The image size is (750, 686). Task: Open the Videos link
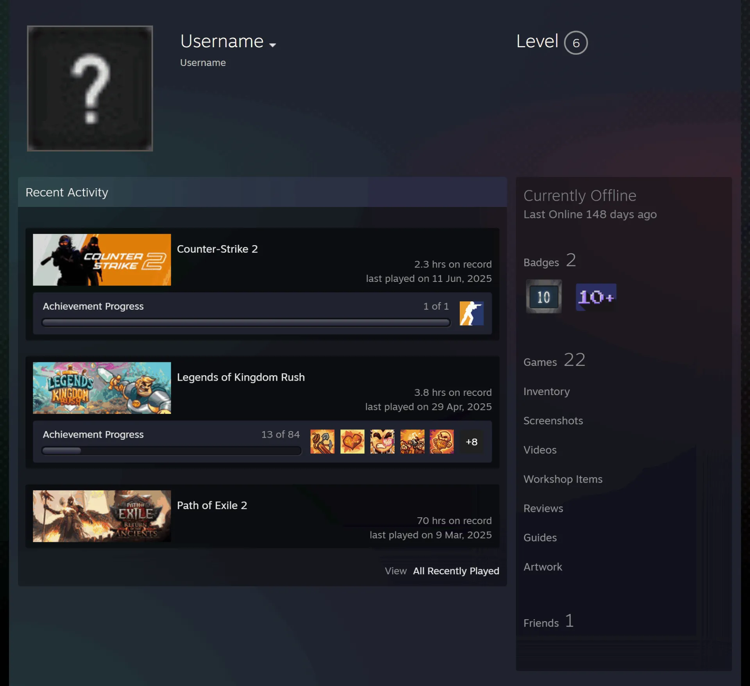pyautogui.click(x=540, y=450)
